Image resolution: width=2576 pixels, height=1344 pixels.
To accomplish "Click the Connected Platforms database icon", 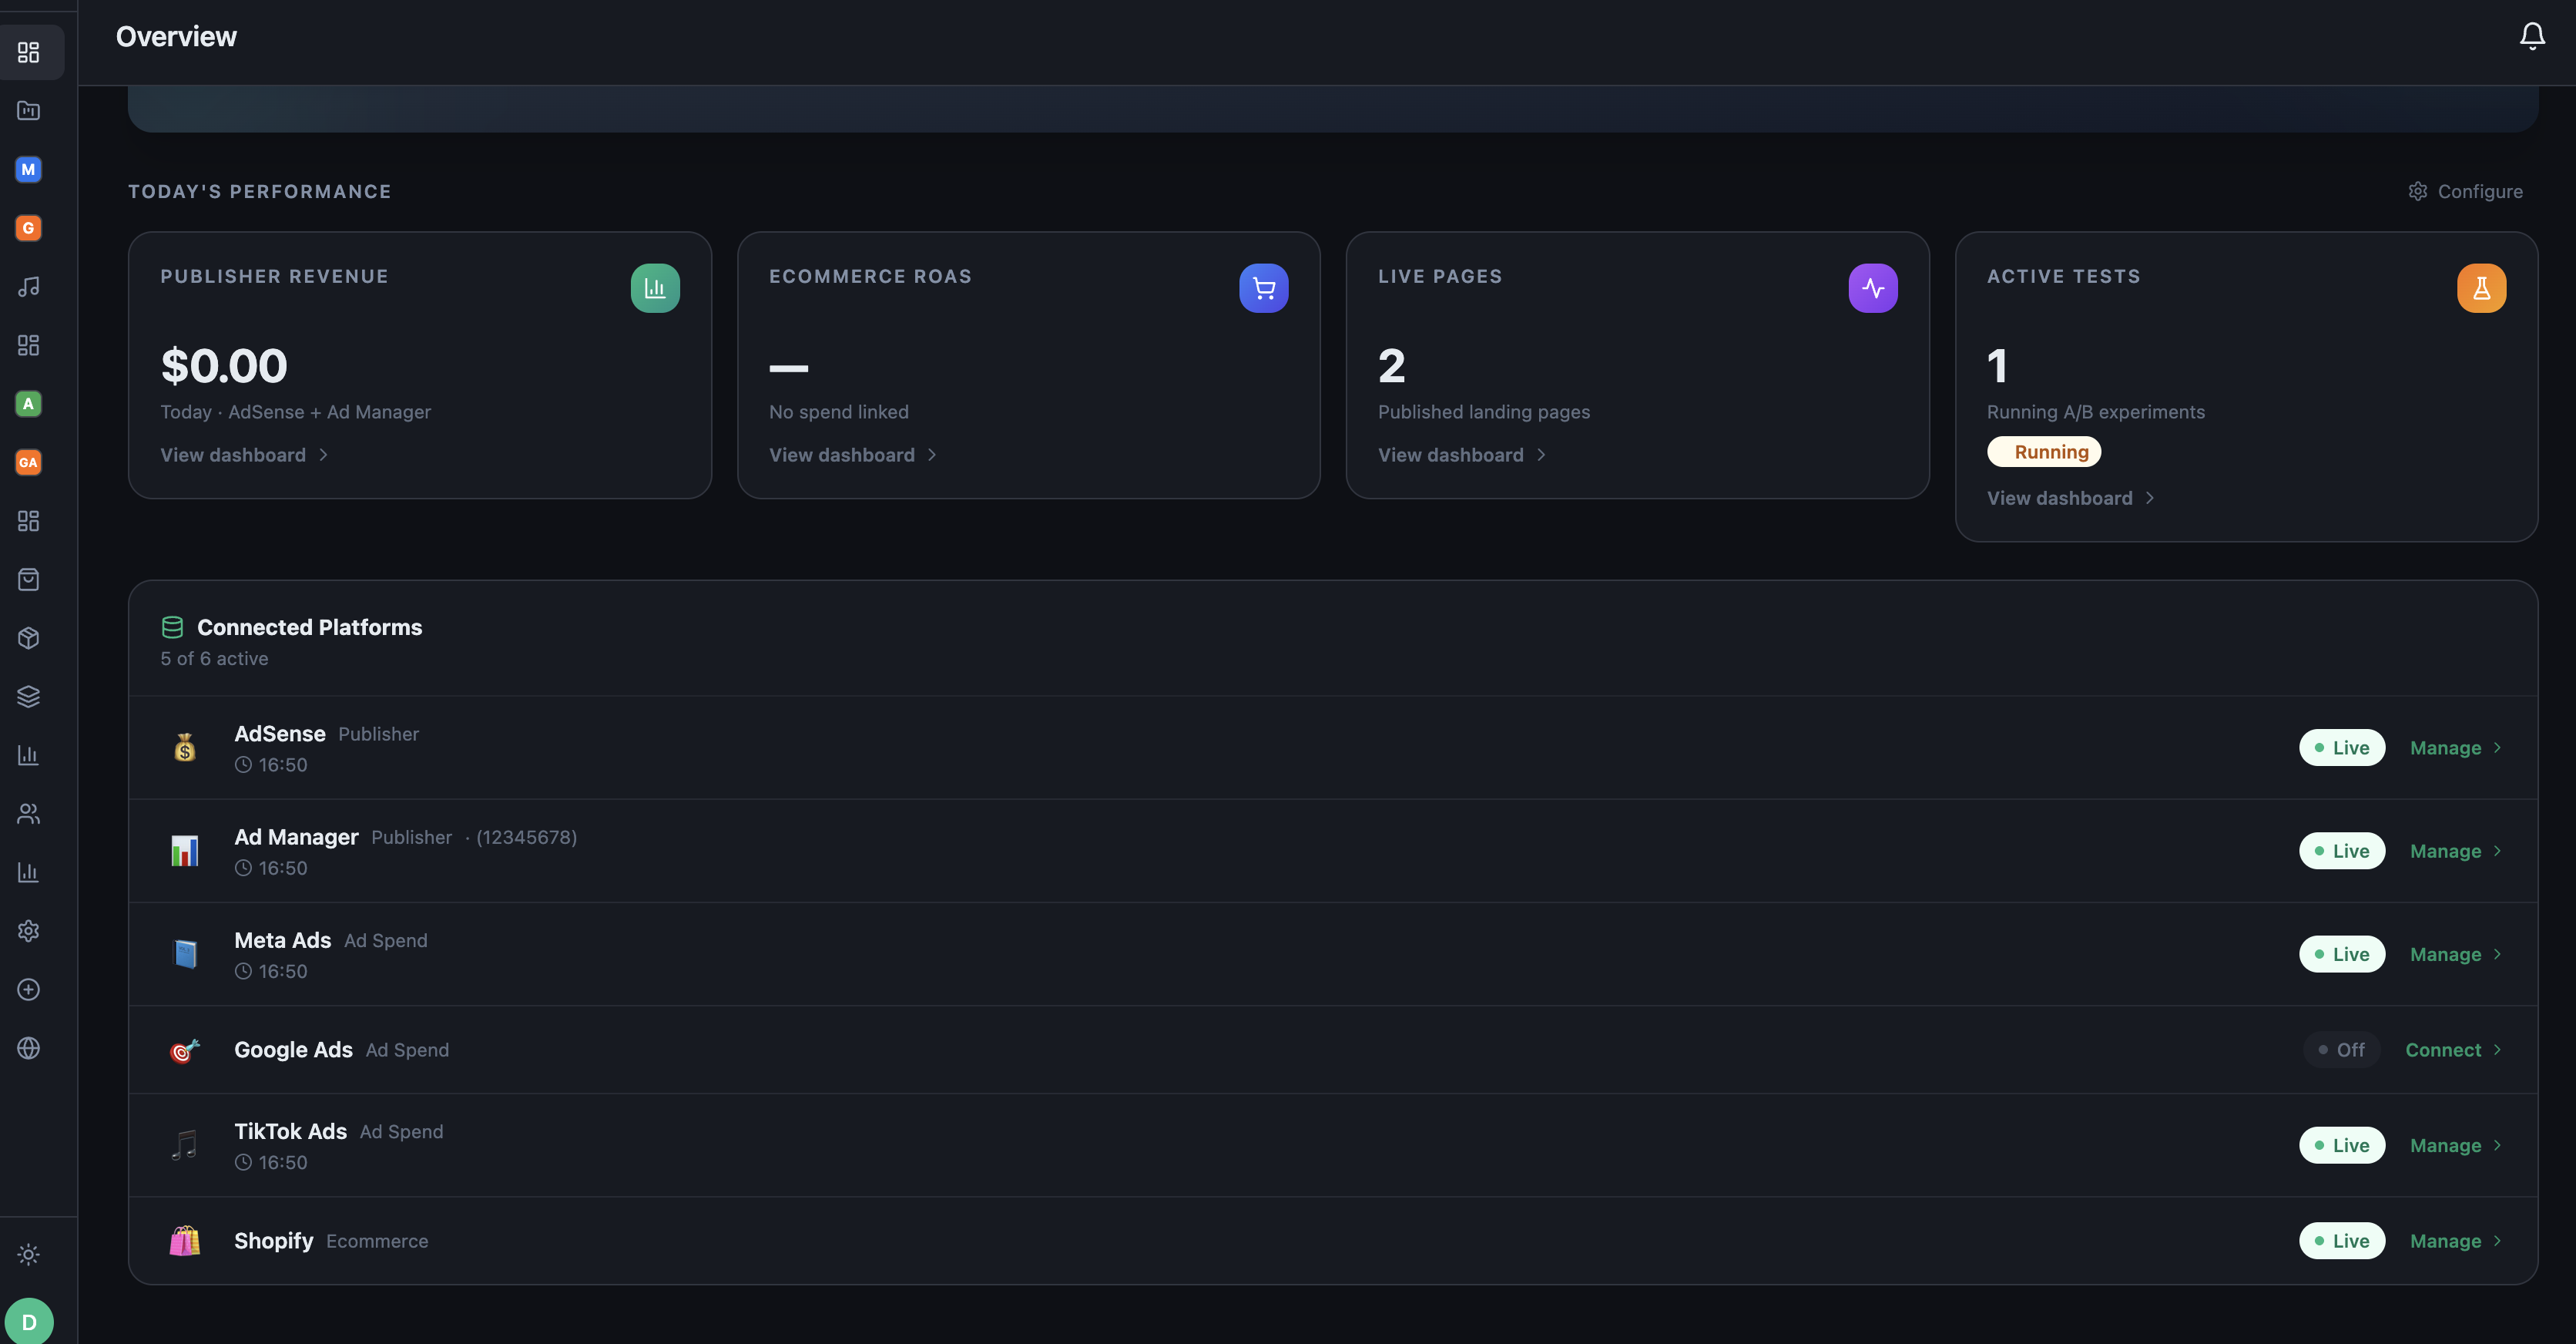I will (x=172, y=627).
